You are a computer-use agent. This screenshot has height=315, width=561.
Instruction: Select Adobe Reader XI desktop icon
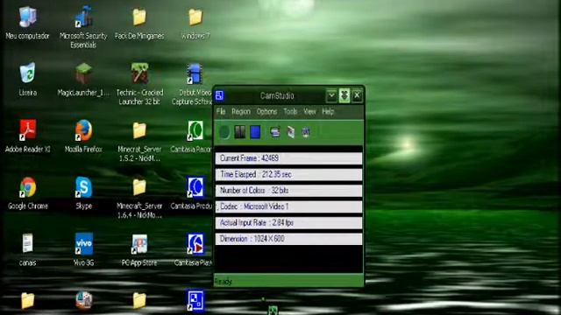tap(27, 136)
